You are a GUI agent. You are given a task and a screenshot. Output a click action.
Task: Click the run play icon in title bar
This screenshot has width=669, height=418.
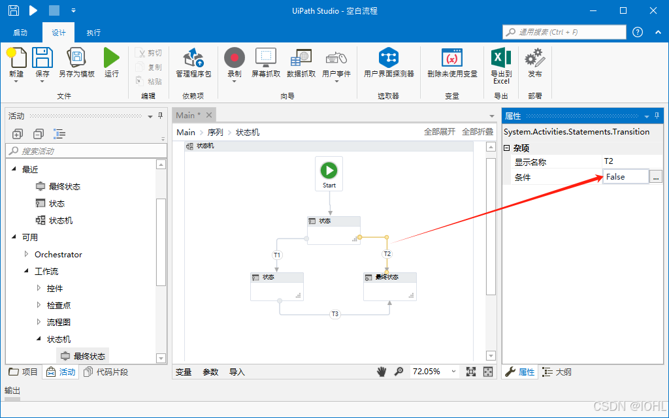(x=33, y=10)
